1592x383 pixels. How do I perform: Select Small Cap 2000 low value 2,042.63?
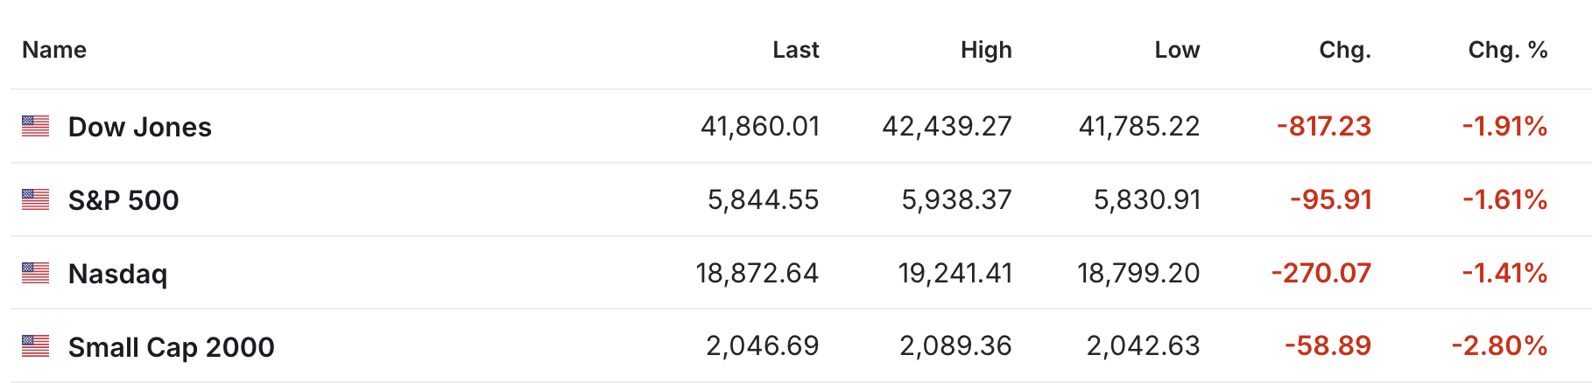1143,346
